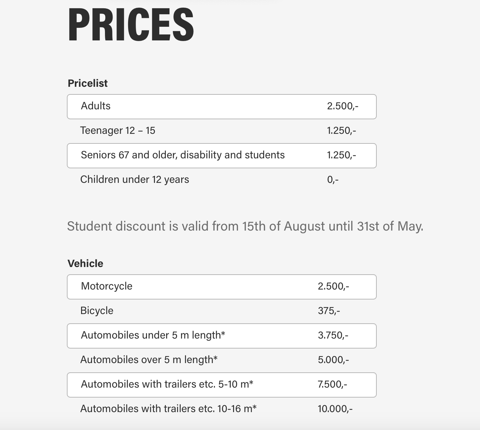The width and height of the screenshot is (480, 430).
Task: Click the Adults price row
Action: [x=222, y=107]
